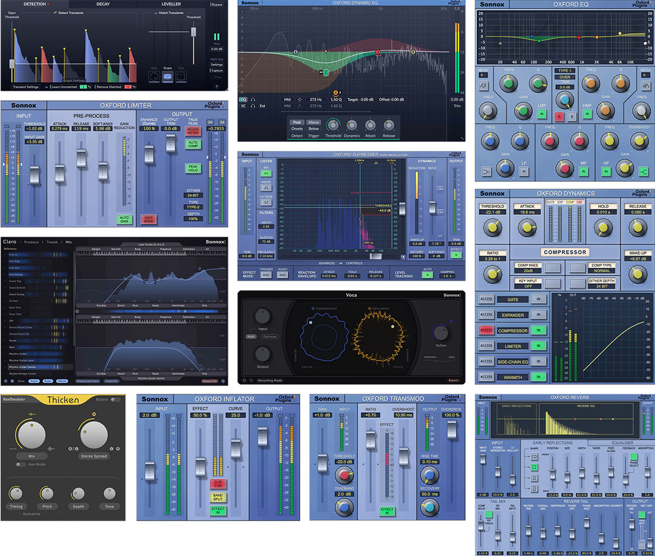
Task: Toggle Thicken Bypass switch
Action: (115, 399)
